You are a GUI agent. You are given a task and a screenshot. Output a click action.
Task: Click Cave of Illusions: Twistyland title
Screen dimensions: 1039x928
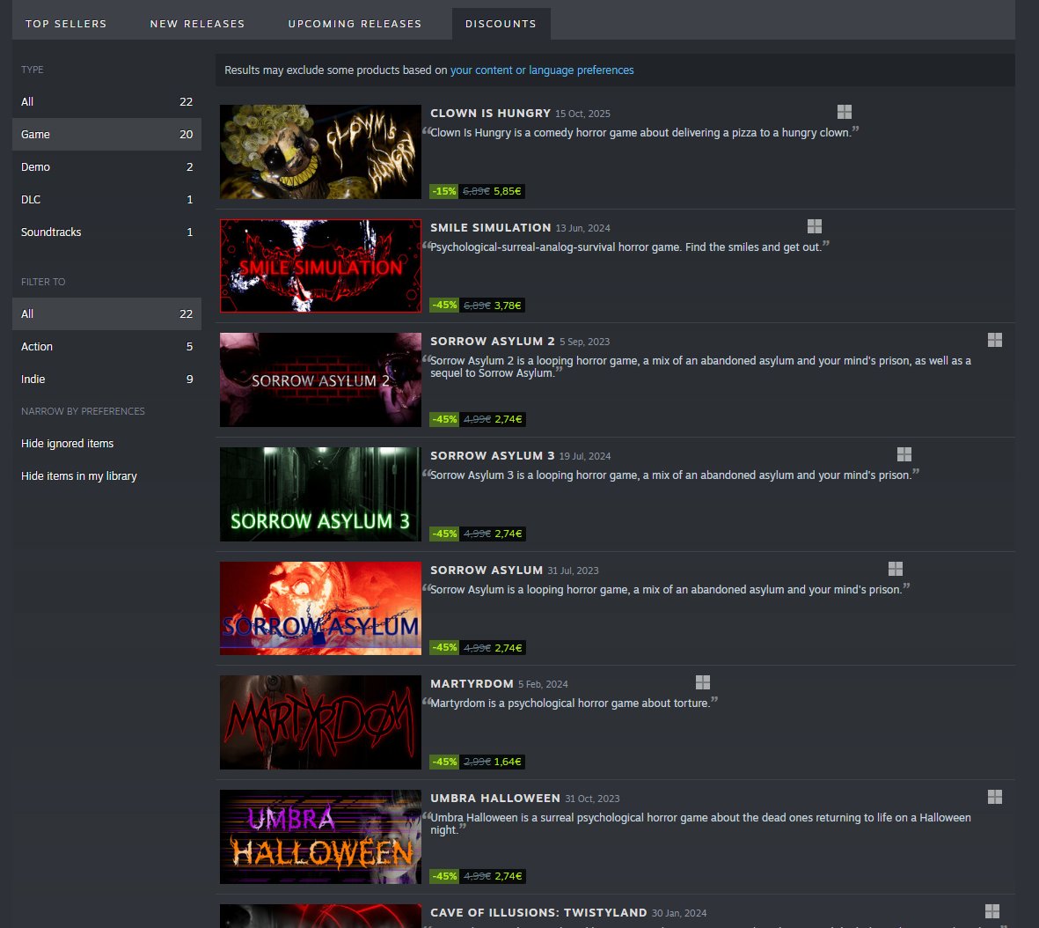538,913
